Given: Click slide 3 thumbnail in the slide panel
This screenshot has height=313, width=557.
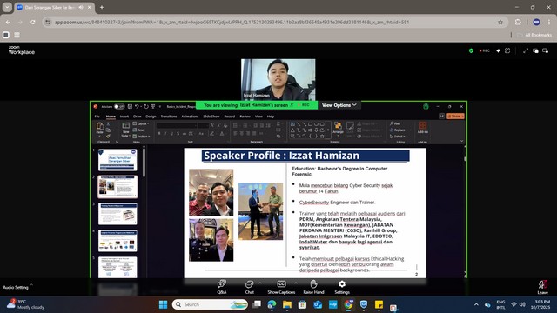Looking at the screenshot, I should click(x=117, y=214).
